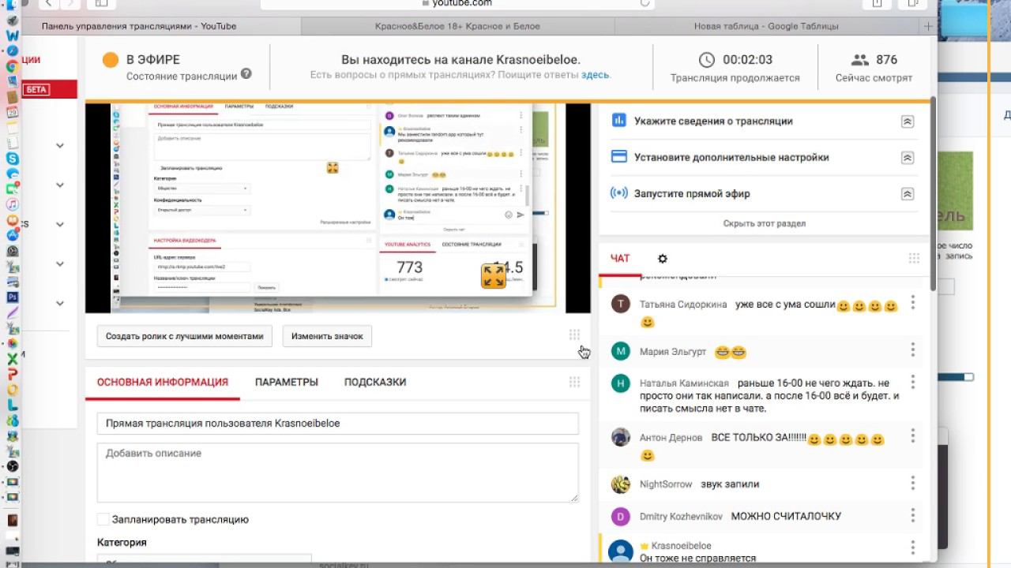Click the chat text 'МОЖНО СЧИТАЛОЧКУ'
Viewport: 1011px width, 568px height.
tap(786, 517)
